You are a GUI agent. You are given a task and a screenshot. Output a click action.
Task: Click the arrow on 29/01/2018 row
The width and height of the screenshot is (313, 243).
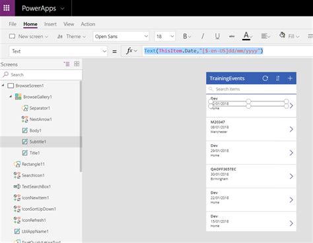[291, 153]
